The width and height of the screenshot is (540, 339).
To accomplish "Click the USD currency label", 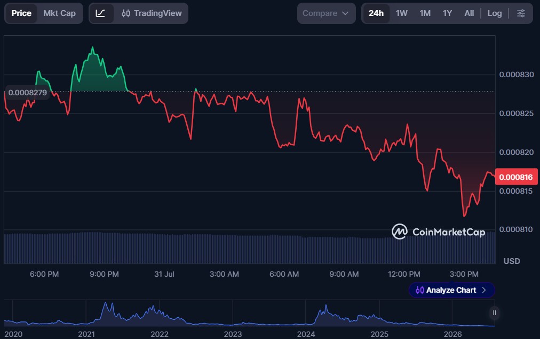I will 512,261.
